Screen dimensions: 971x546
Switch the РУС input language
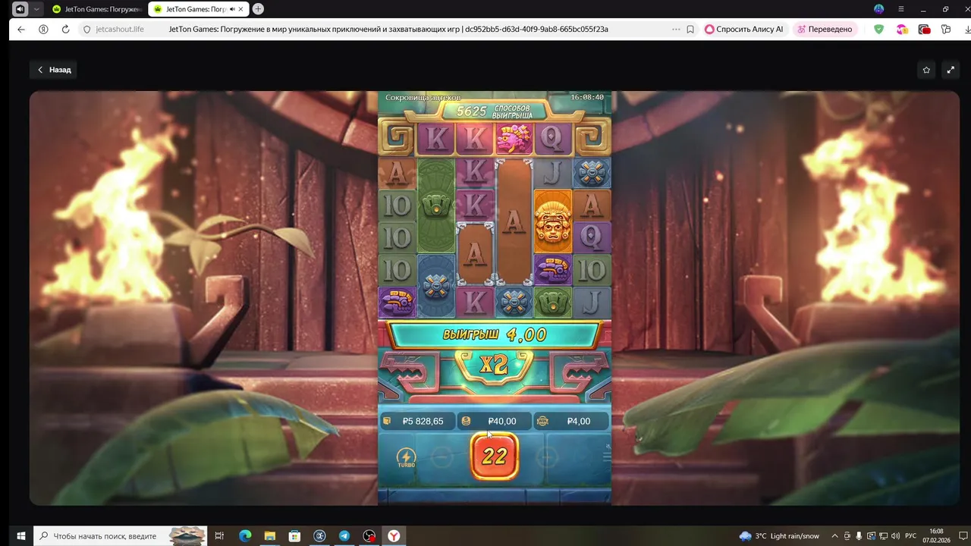pos(911,536)
